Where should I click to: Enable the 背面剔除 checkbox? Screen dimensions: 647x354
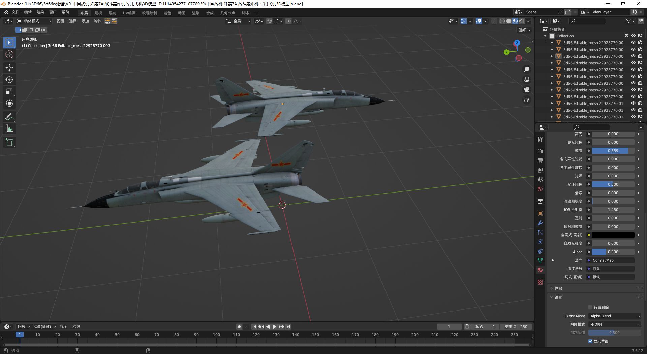tap(590, 307)
